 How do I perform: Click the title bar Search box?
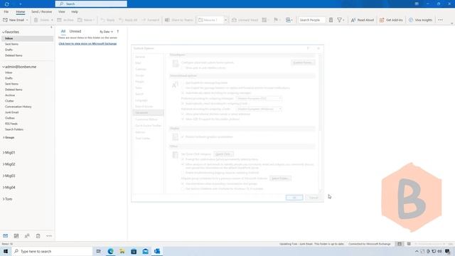pos(91,4)
